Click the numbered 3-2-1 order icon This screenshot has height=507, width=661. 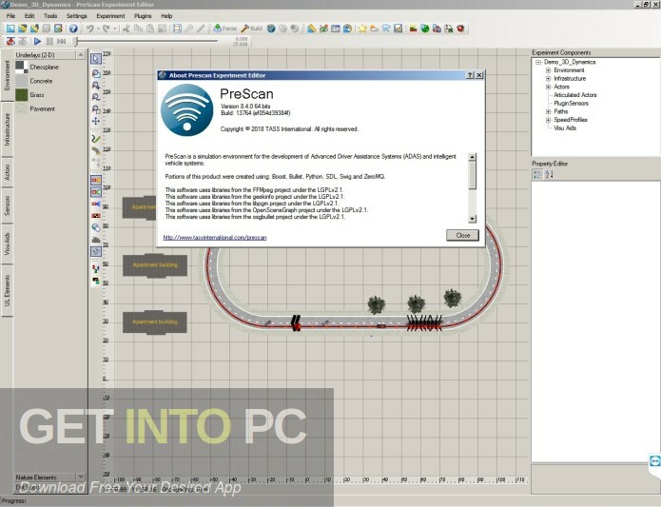click(x=96, y=268)
